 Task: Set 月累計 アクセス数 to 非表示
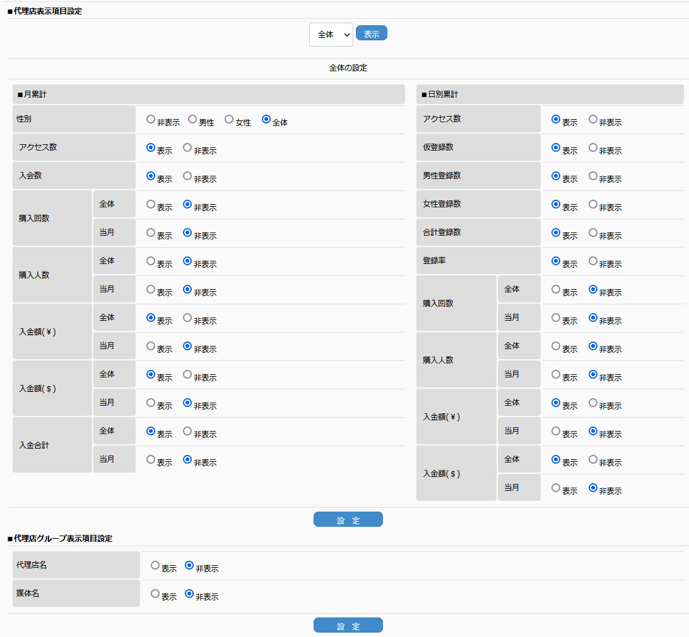click(187, 147)
